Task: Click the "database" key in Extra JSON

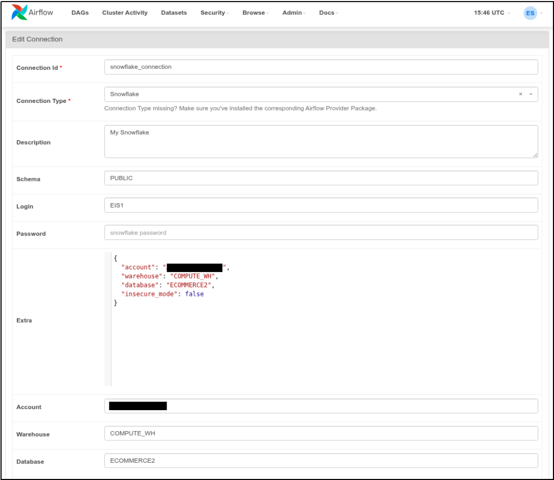Action: pos(140,285)
